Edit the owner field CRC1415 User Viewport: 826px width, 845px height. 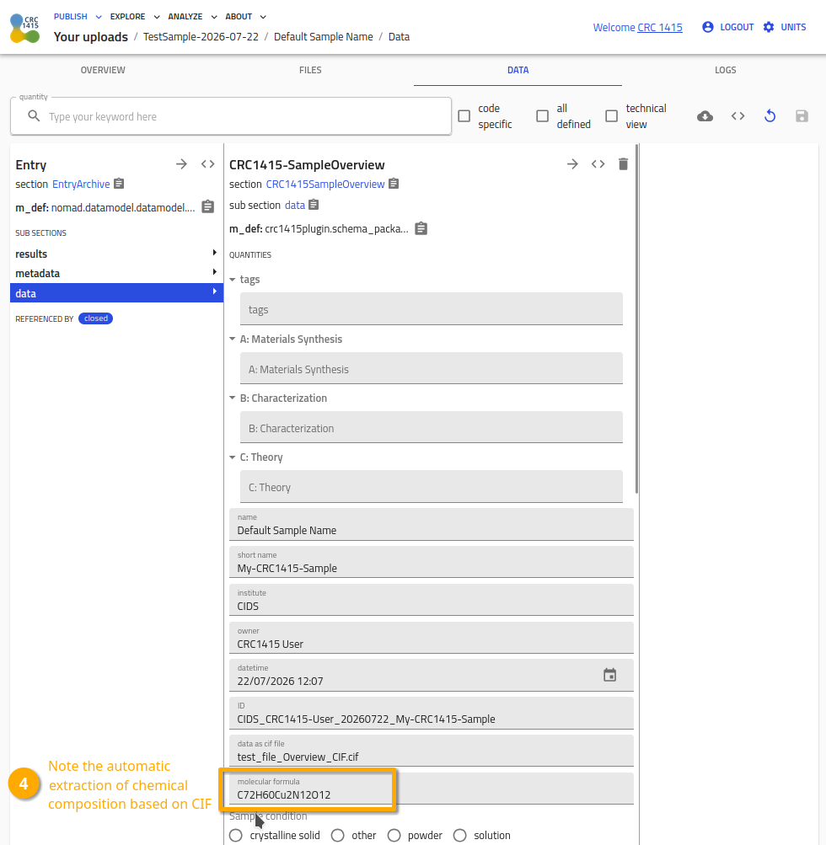[x=432, y=638]
